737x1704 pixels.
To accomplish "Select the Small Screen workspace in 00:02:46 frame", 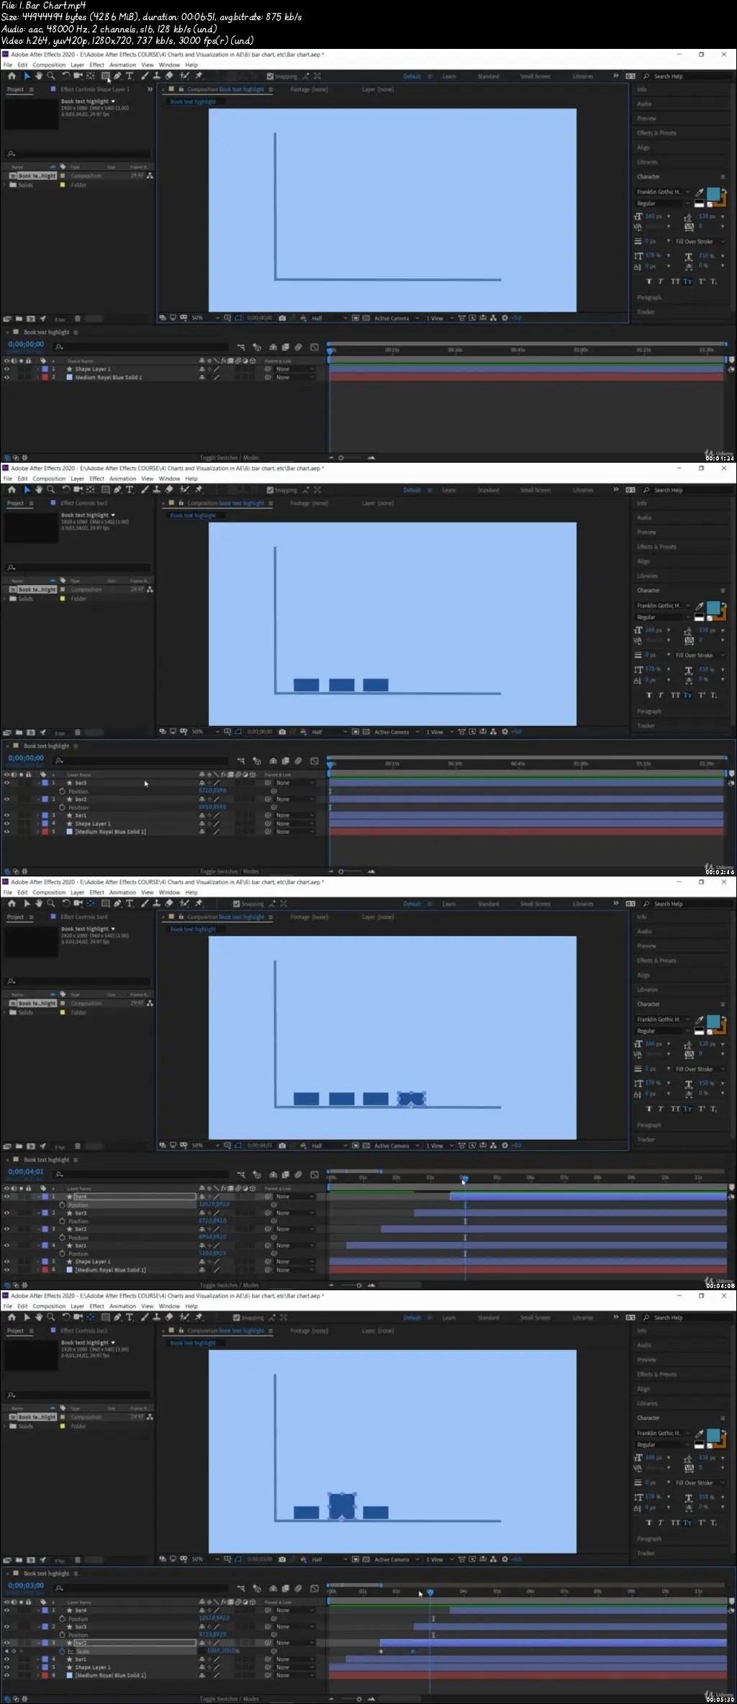I will (x=535, y=490).
